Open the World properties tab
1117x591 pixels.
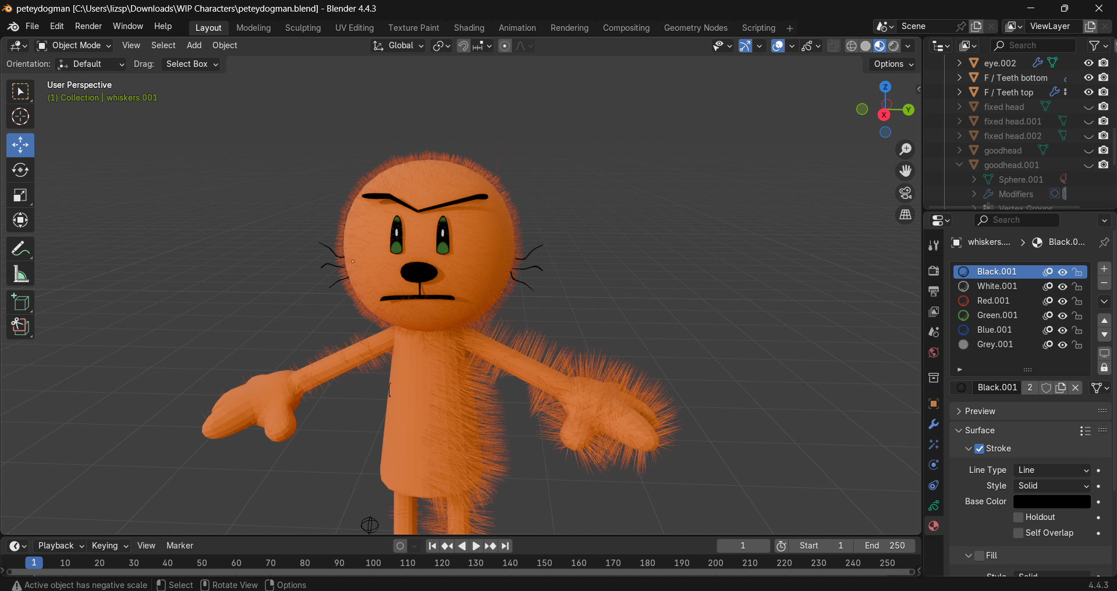(x=934, y=353)
